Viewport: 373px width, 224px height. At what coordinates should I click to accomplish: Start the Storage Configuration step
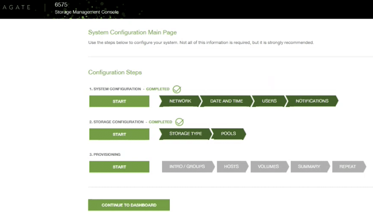click(x=119, y=134)
